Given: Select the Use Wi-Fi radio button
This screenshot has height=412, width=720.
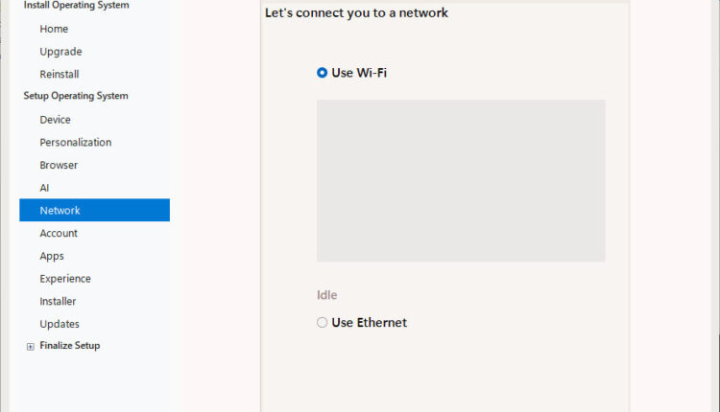Looking at the screenshot, I should tap(323, 73).
